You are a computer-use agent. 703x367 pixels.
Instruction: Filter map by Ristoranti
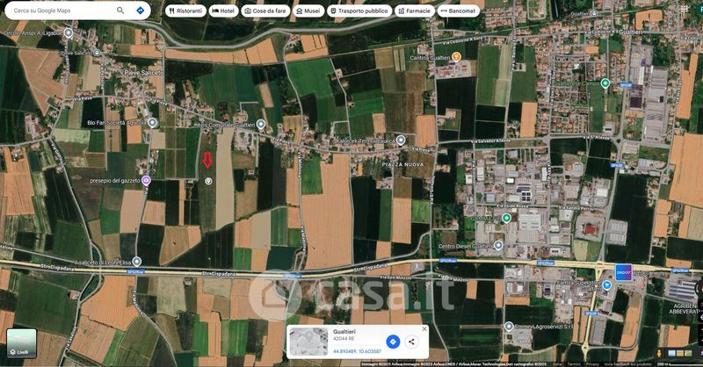(x=185, y=11)
